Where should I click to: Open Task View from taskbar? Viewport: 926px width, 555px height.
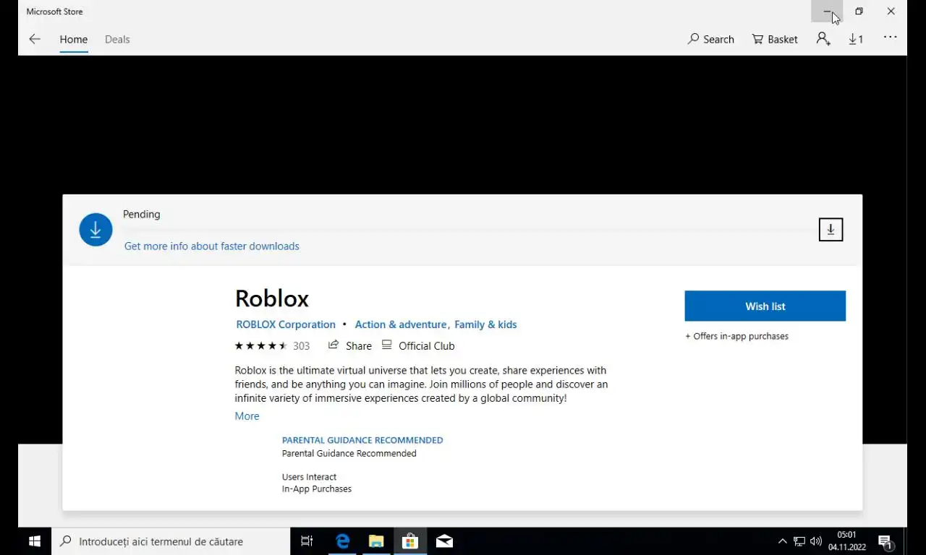point(307,541)
